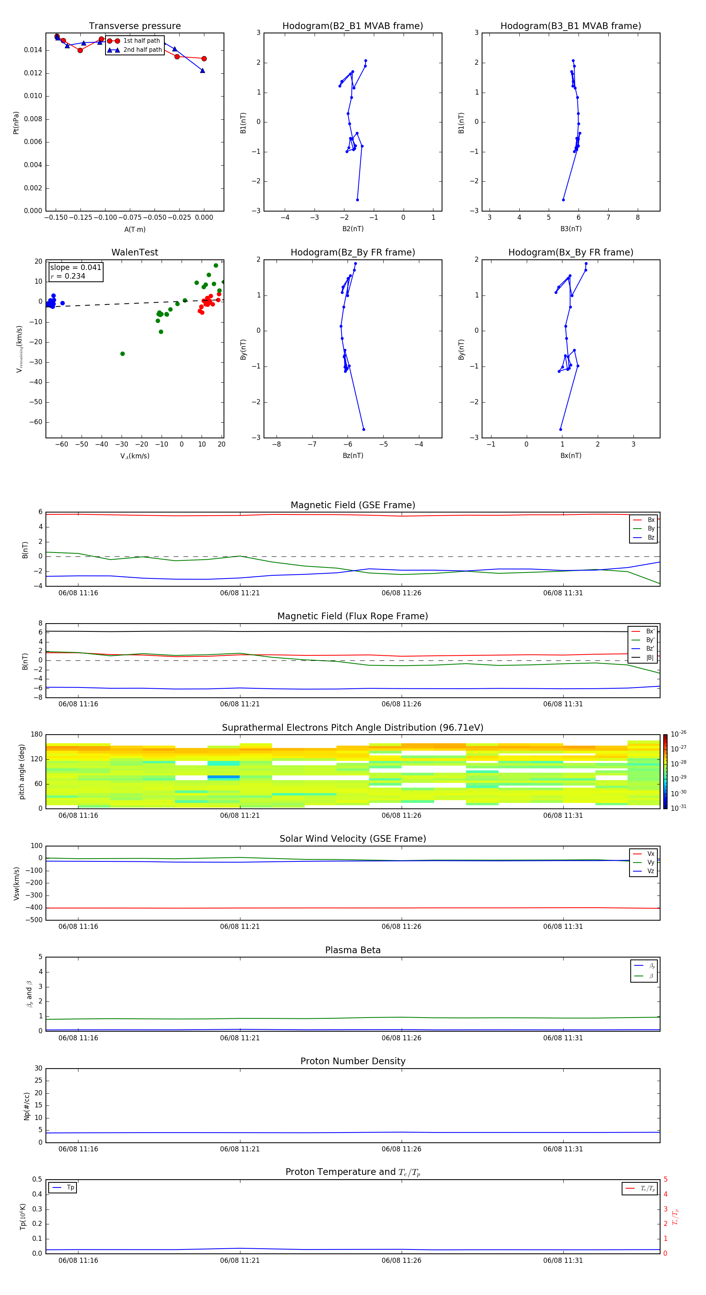Click the 'Vsw(km/s)' axis label

[x=16, y=883]
